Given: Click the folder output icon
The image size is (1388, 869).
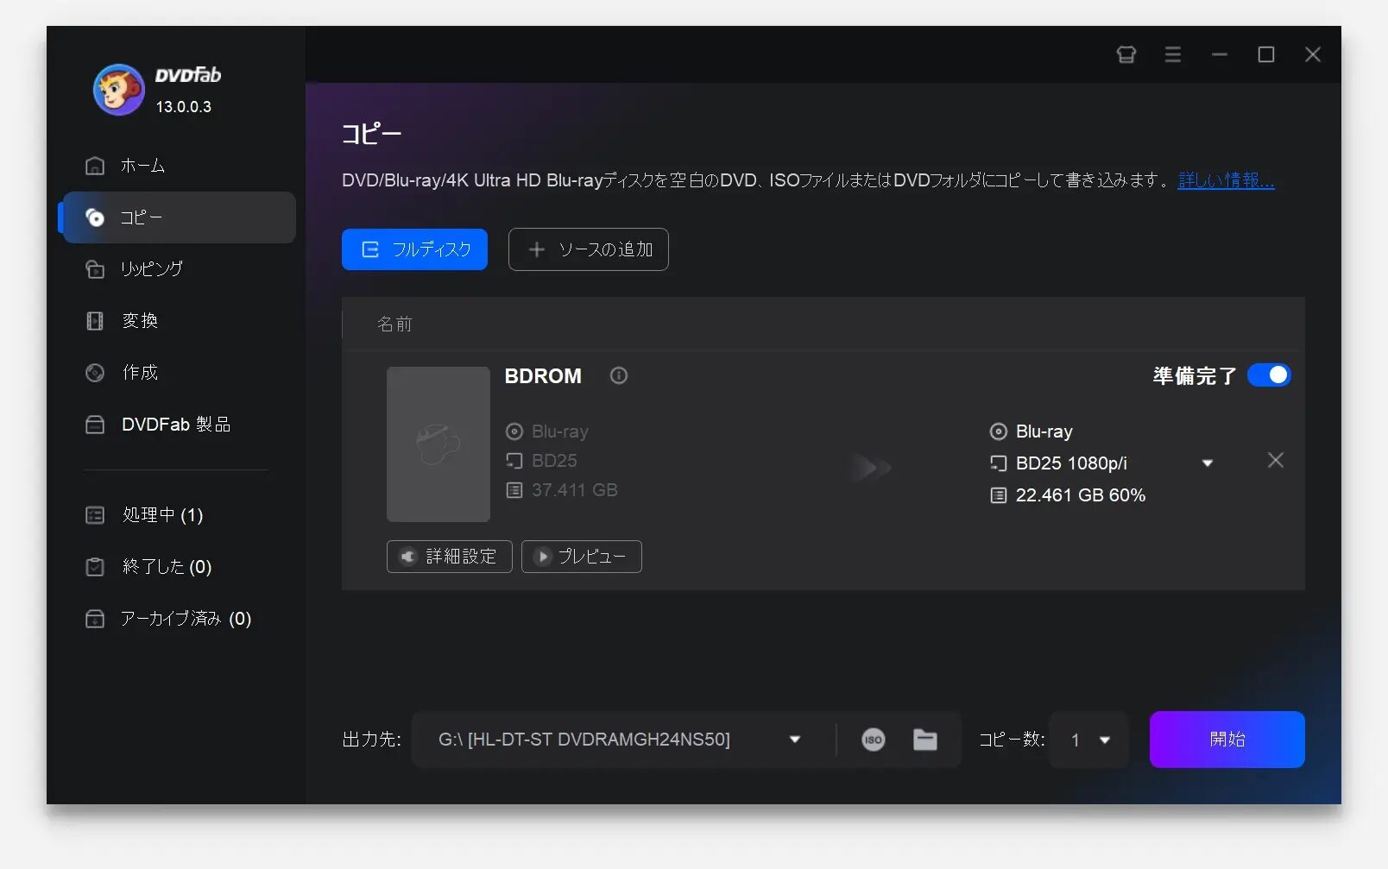Looking at the screenshot, I should [x=924, y=740].
